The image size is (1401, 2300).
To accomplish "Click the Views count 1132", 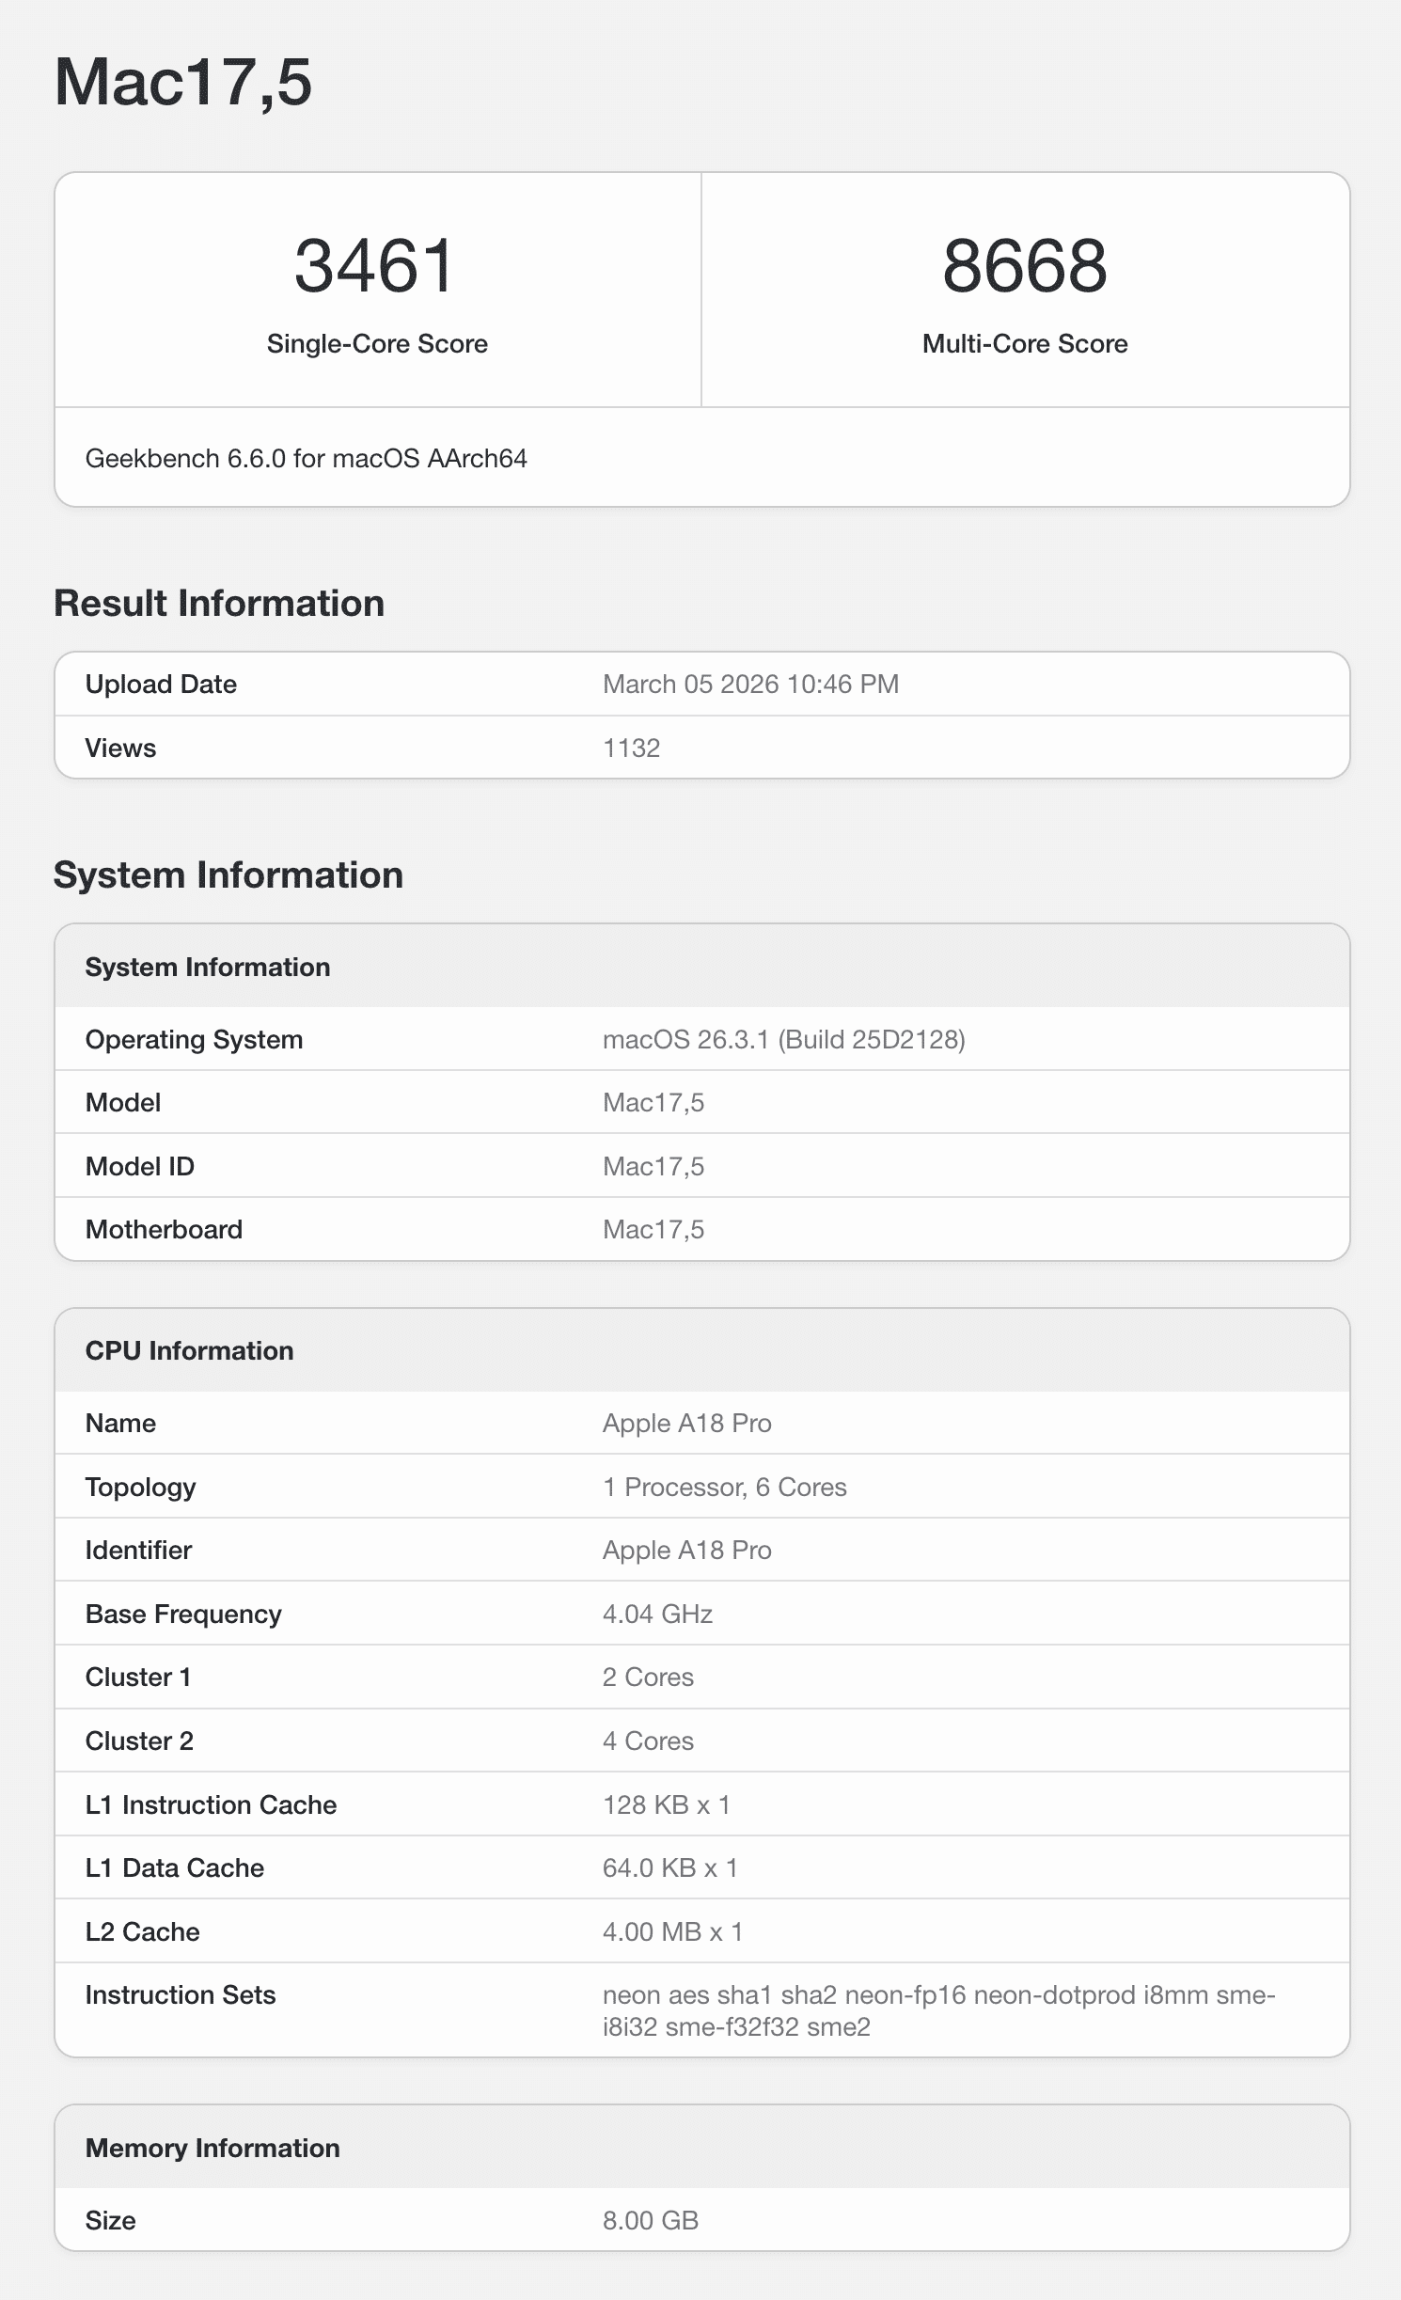I will click(x=631, y=748).
